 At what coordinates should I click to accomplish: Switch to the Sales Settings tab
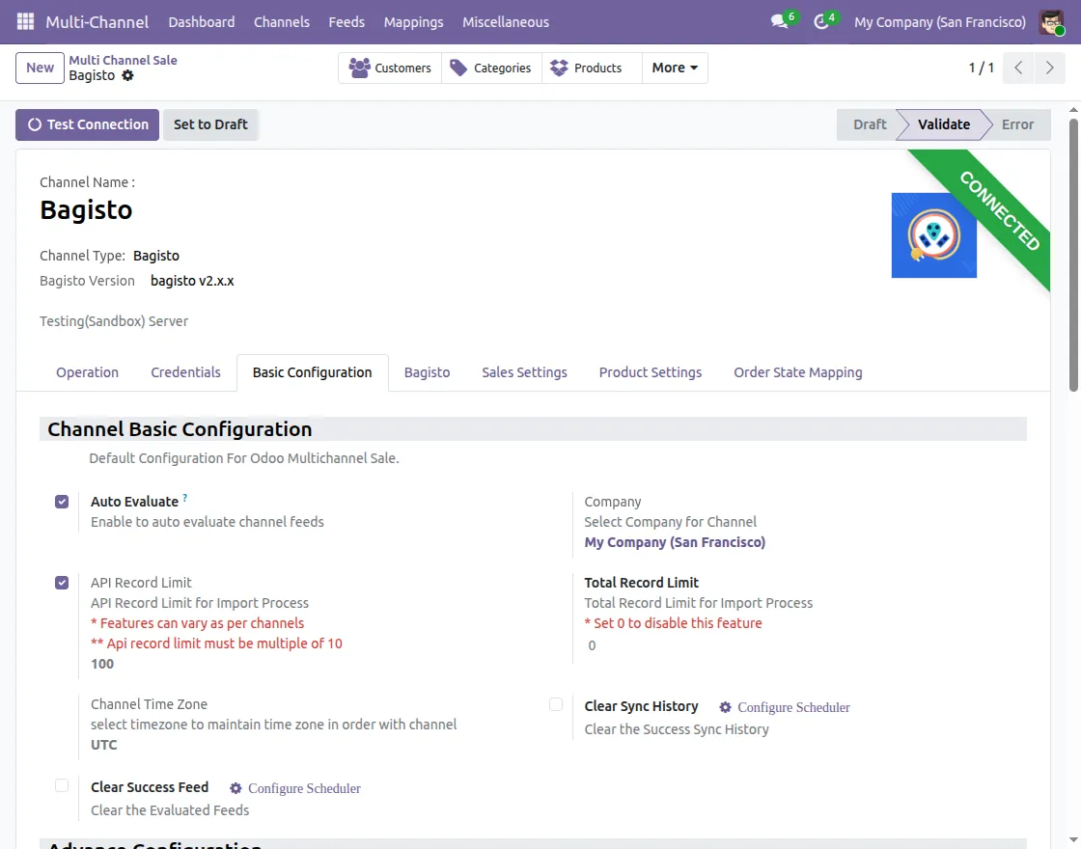(x=524, y=372)
